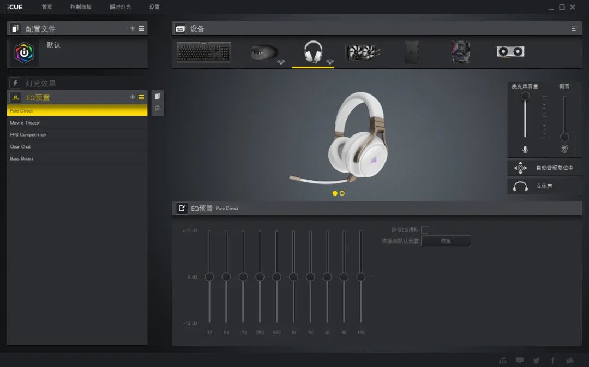Copy the selected EQ preset
589x367 pixels.
[158, 96]
